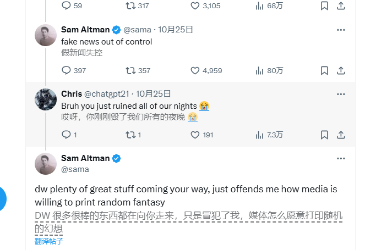Open more options on Sam's main tweet
The image size is (365, 250).
[x=341, y=159]
